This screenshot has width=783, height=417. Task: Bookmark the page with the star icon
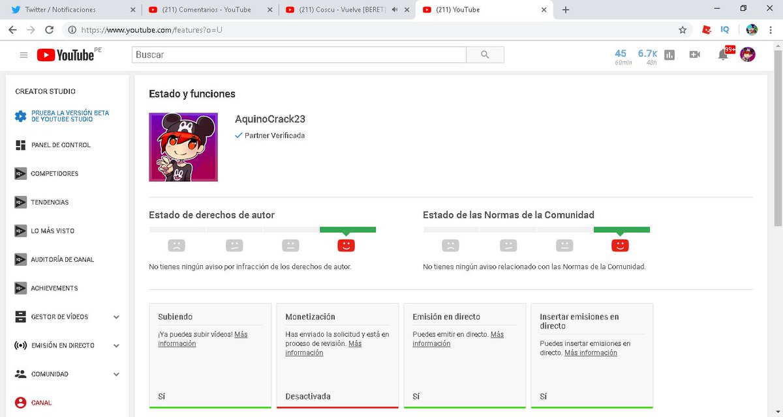pos(683,30)
